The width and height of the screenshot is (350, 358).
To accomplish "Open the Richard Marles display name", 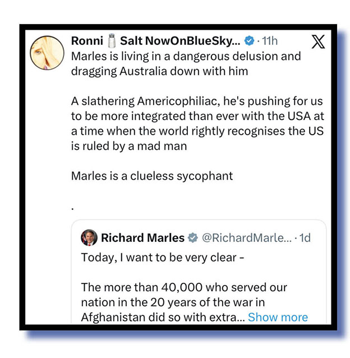I will [x=142, y=238].
